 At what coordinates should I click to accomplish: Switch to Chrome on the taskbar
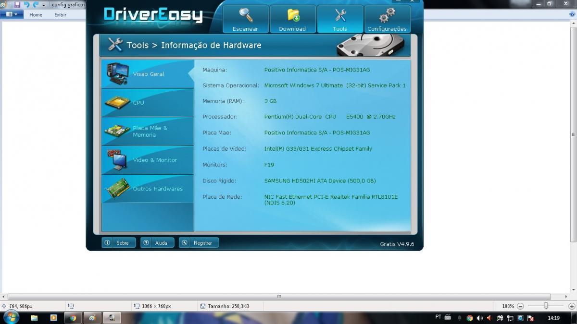tap(73, 318)
